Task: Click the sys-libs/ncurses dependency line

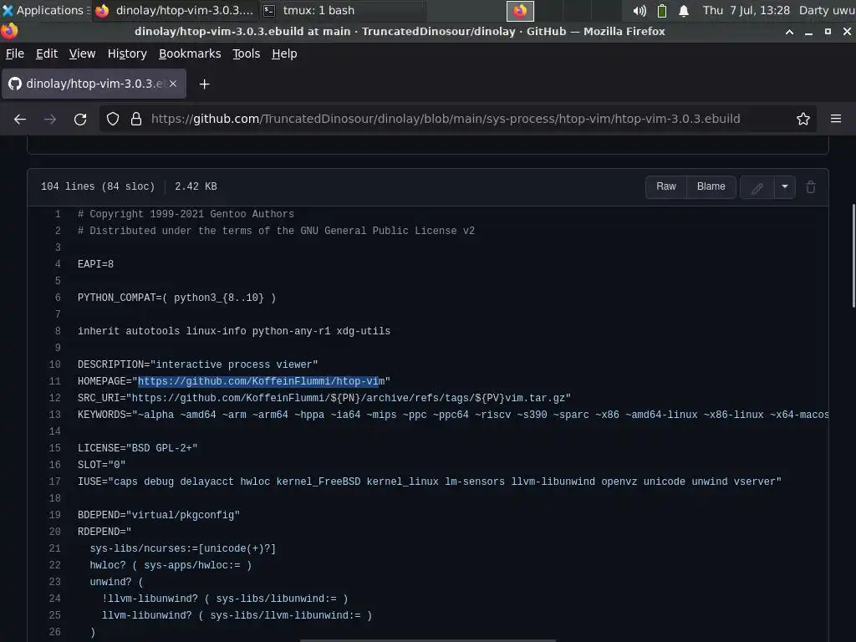Action: pyautogui.click(x=183, y=548)
